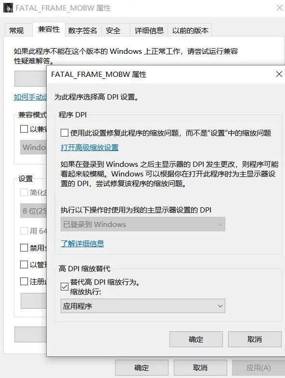Image resolution: width=285 pixels, height=378 pixels.
Task: Uncheck 替代高 DPI 缩放行为 checkbox
Action: tap(65, 287)
